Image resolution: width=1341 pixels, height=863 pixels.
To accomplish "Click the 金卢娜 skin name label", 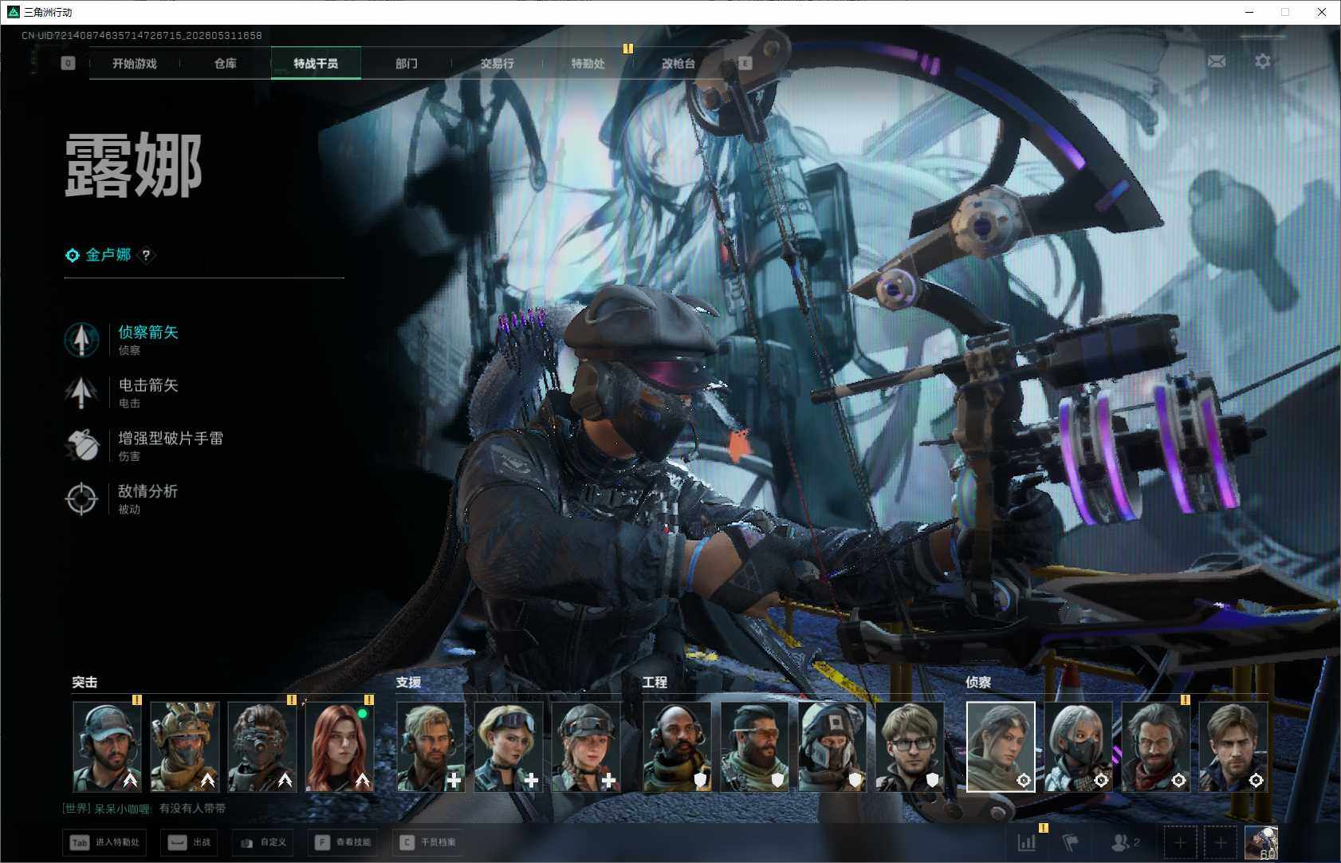I will point(108,255).
